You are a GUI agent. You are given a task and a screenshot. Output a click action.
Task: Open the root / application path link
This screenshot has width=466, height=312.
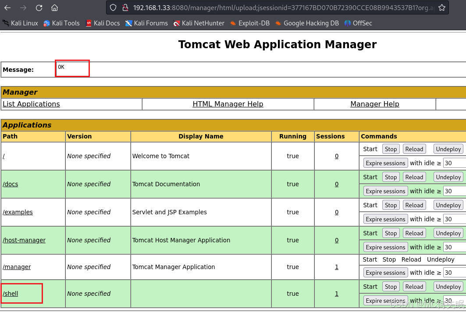4,156
